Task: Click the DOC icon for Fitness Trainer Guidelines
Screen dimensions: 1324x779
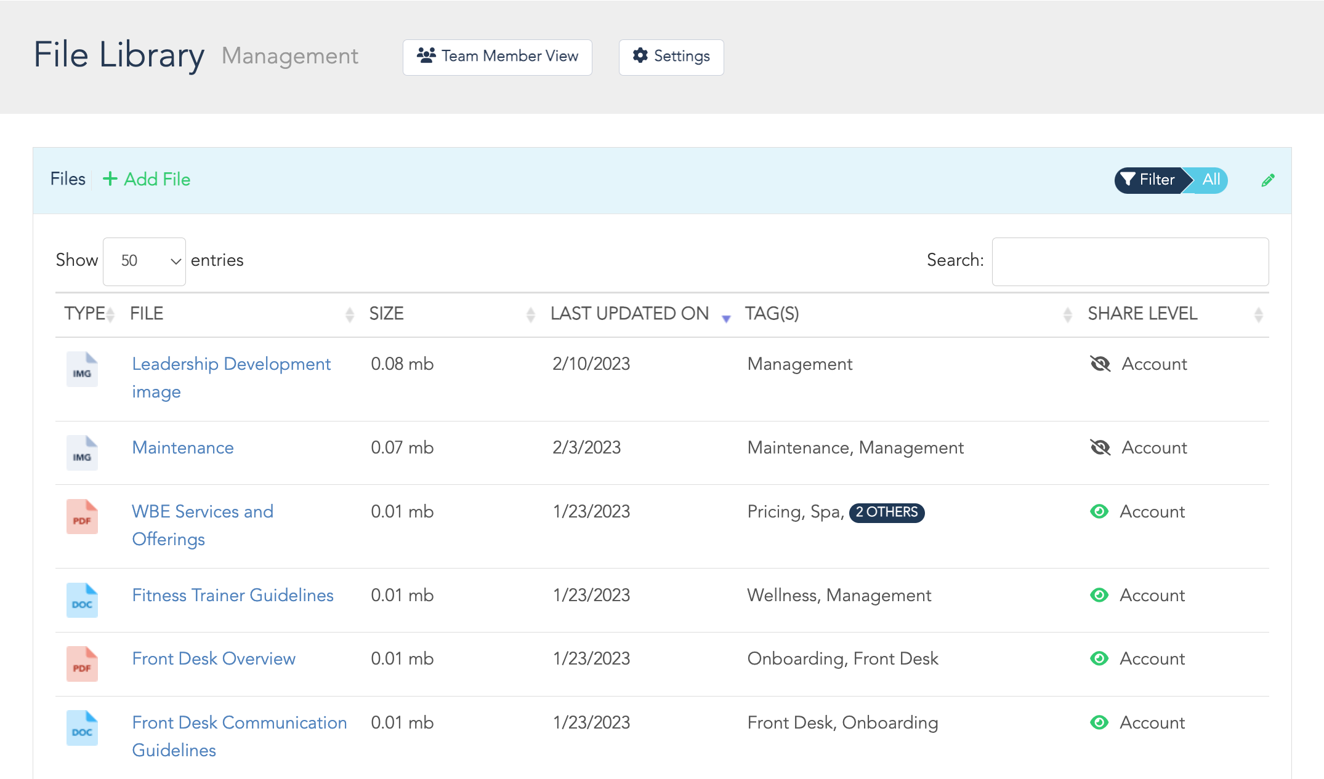Action: 82,600
